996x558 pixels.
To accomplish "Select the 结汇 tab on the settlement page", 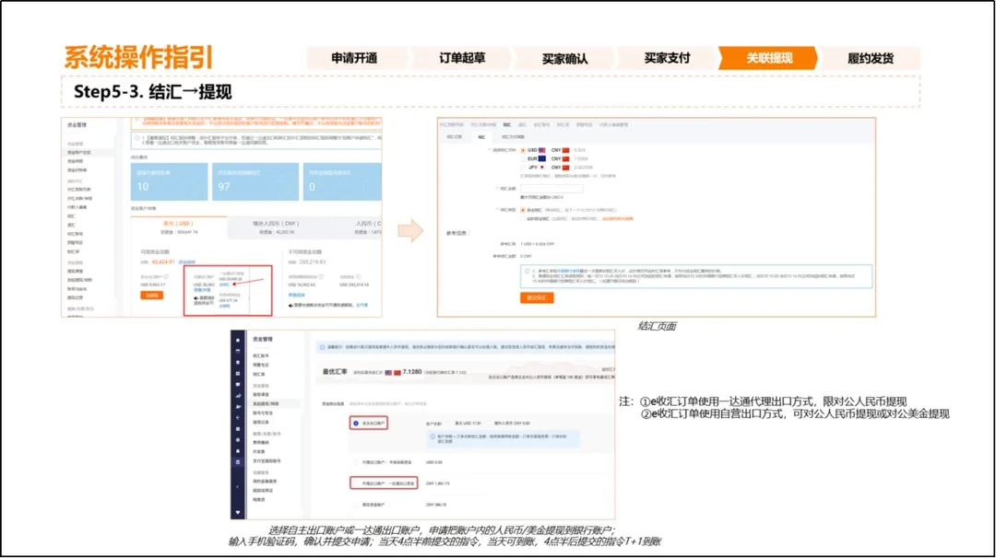I will coord(480,137).
